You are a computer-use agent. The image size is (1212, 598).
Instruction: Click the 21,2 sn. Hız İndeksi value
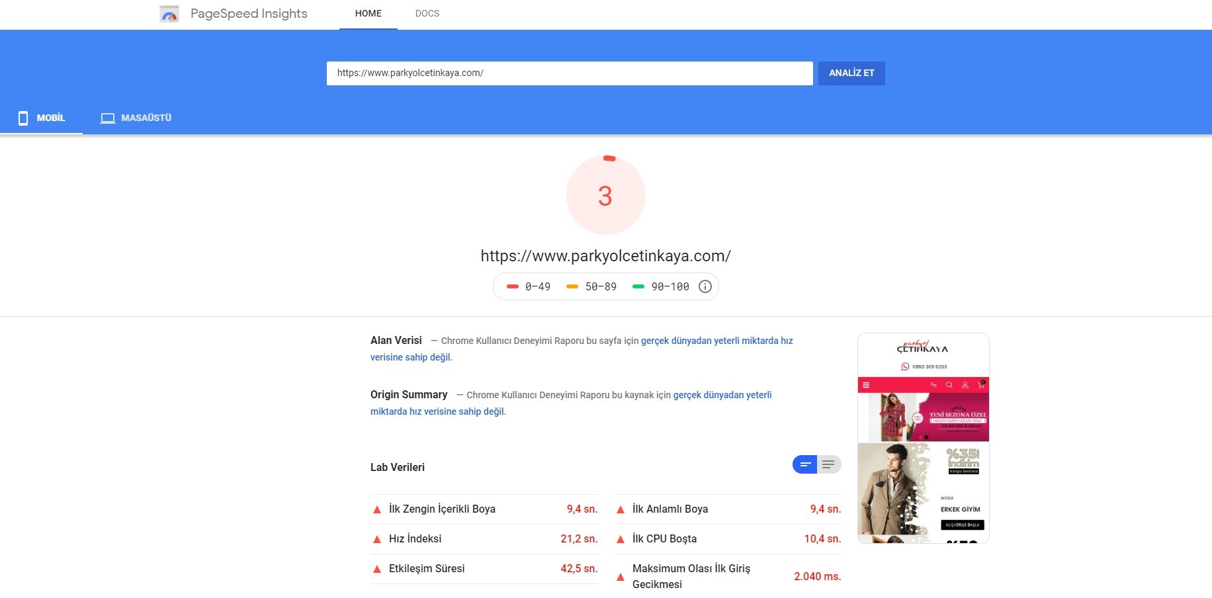point(579,539)
